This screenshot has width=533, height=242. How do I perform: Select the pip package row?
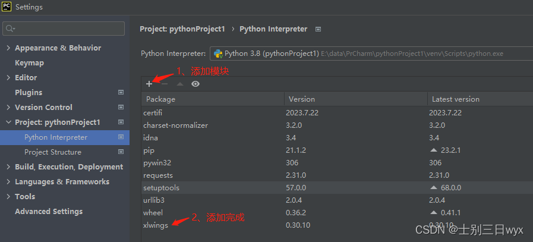click(337, 150)
